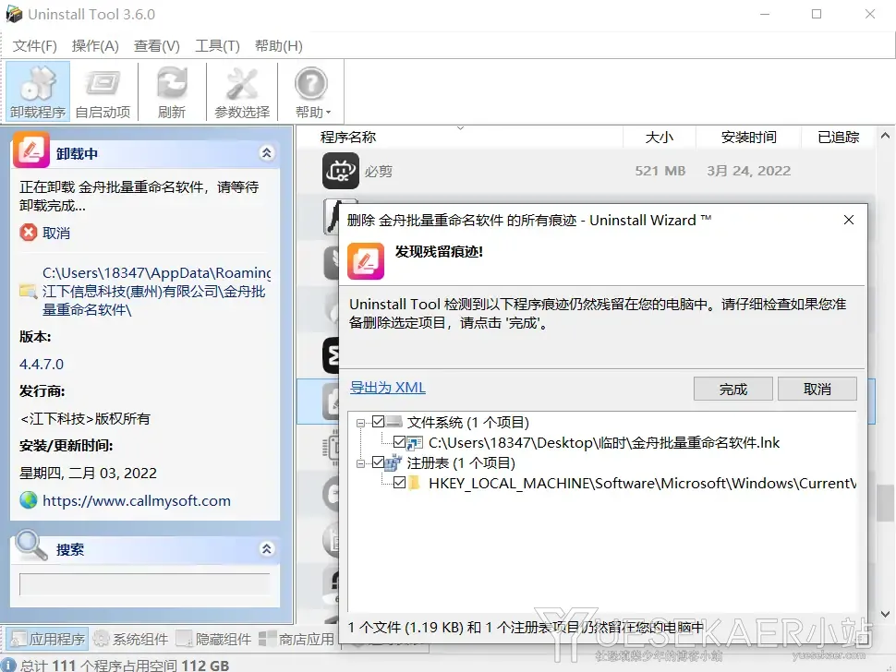Switch to the 应用程序 tab
The height and width of the screenshot is (672, 896).
49,639
